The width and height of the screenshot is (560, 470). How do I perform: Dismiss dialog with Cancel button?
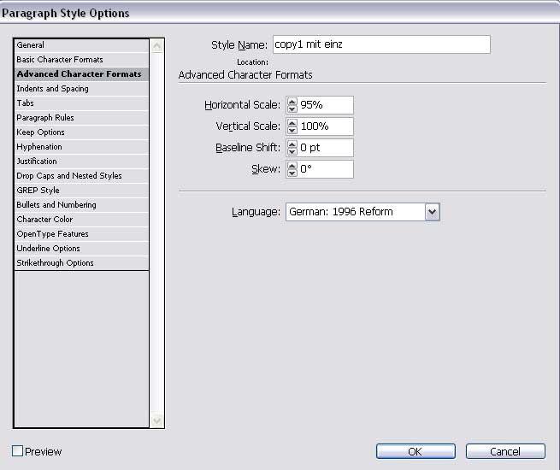tap(505, 451)
